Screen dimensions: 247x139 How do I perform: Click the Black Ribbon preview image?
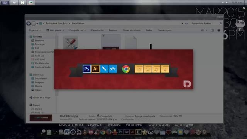[123, 69]
